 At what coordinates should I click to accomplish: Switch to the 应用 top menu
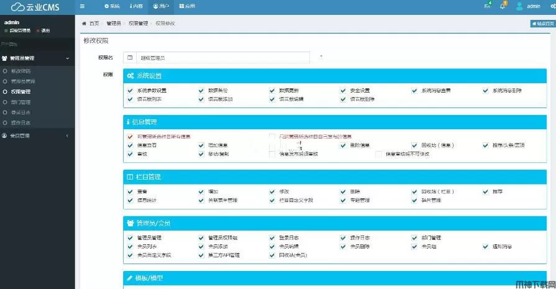tap(186, 6)
